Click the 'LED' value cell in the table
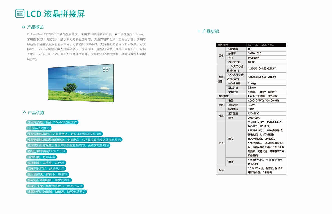Viewport: 332px width, 214px height. click(x=266, y=49)
